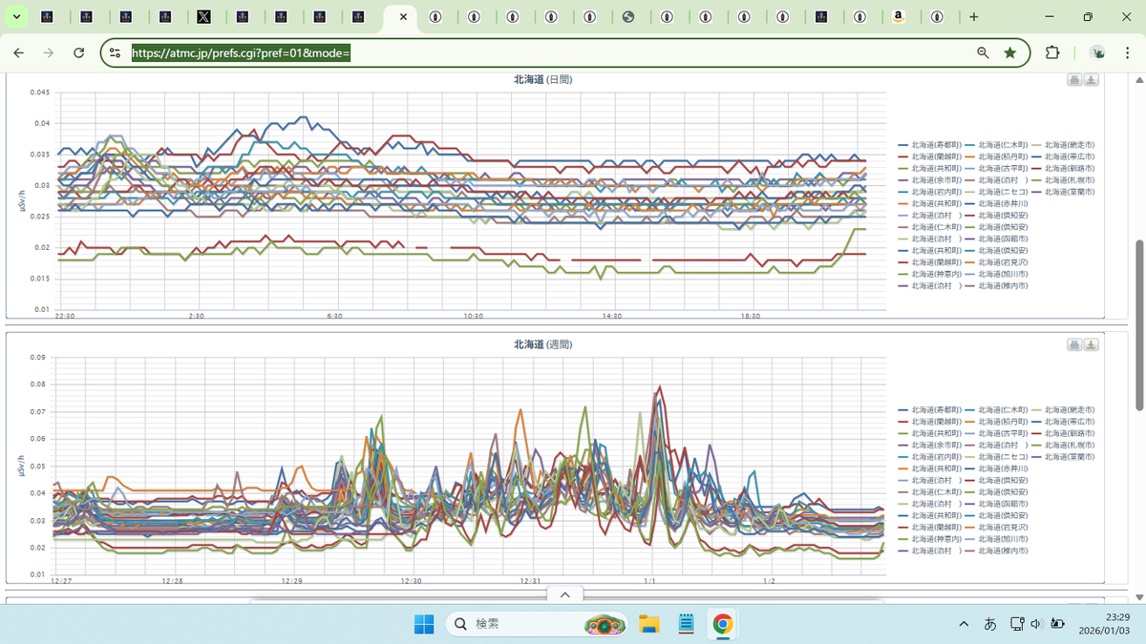
Task: Toggle 網走市 series in daily chart legend
Action: [1063, 145]
